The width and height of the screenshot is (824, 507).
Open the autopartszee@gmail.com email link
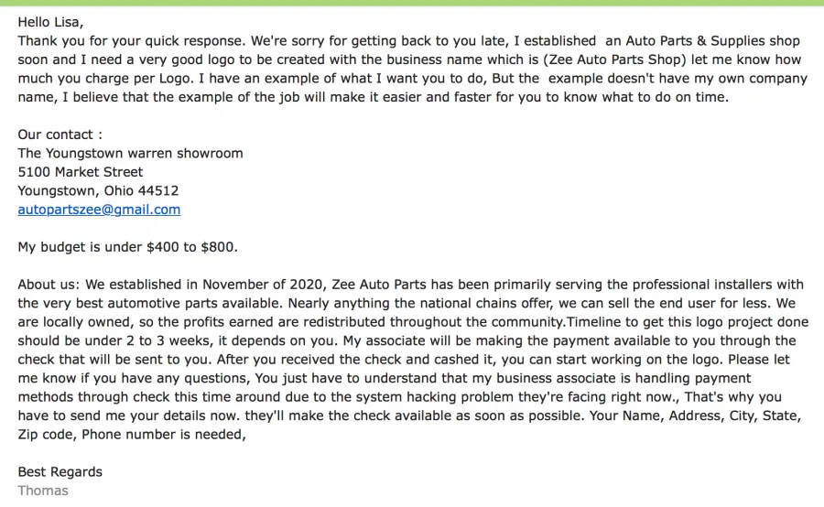tap(99, 210)
